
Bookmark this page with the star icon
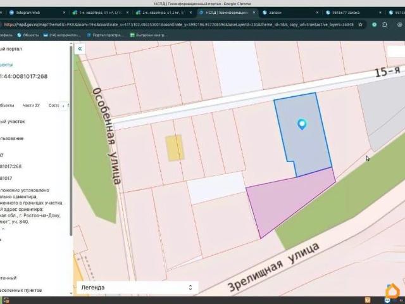[x=360, y=25]
